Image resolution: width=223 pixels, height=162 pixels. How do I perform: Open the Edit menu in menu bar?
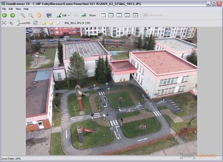11,9
